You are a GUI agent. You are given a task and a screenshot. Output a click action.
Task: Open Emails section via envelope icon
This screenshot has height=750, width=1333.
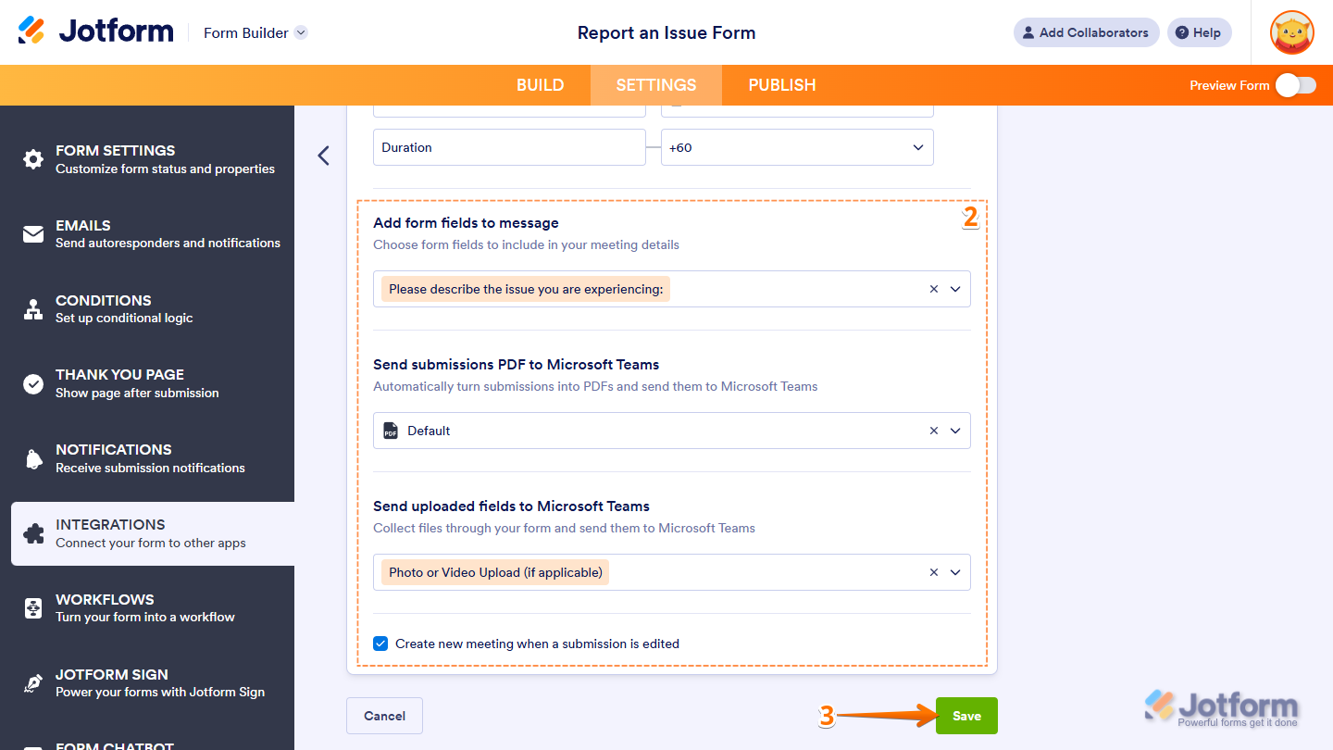(32, 233)
